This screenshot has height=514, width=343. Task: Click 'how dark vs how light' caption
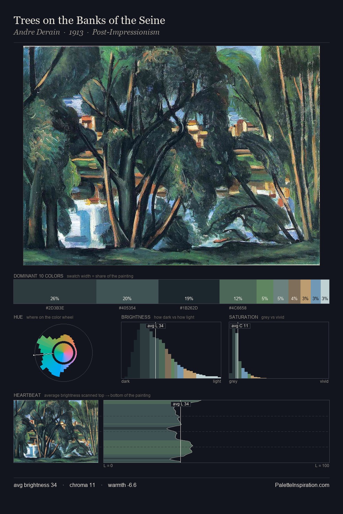[174, 317]
